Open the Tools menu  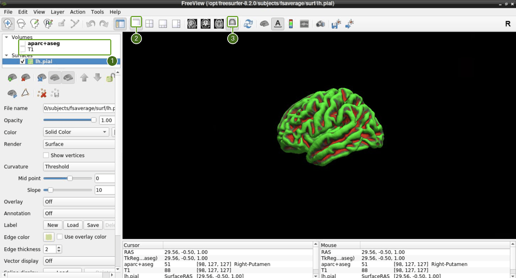point(97,12)
